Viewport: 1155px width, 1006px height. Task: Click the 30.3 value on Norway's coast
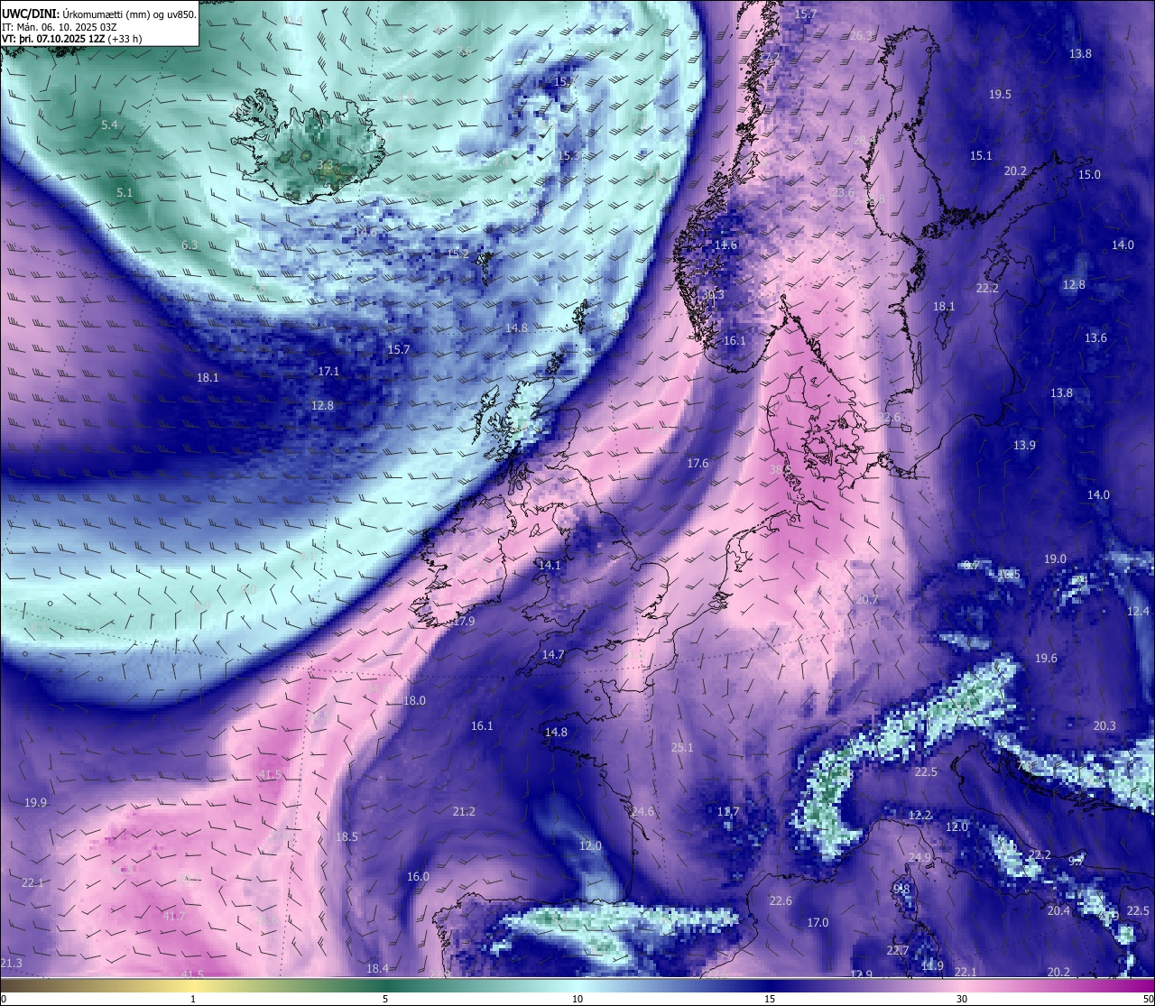click(x=713, y=294)
